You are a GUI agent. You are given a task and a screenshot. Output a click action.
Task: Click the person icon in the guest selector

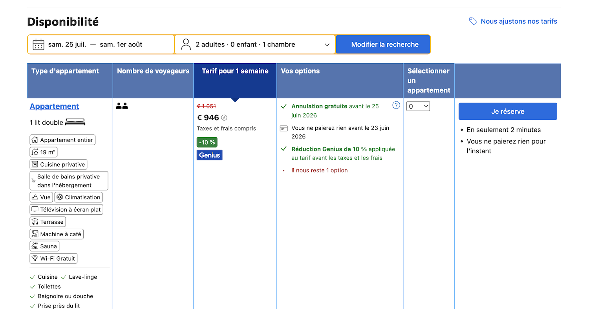tap(186, 44)
